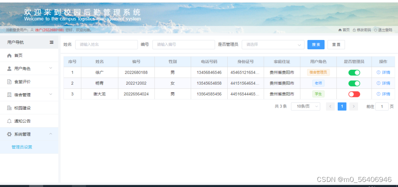398x187 pixels.
Task: Turn off administrator switch for 杨青
Action: 354,83
